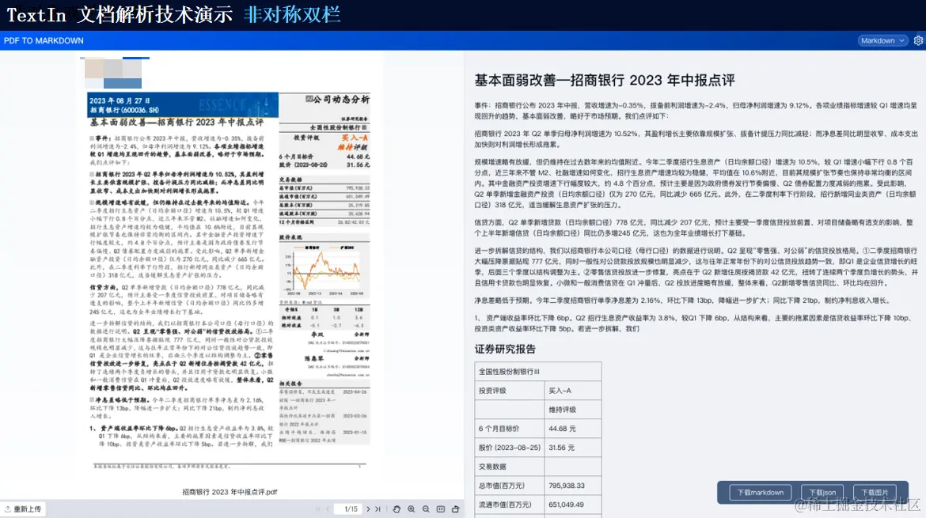Click the blurred logo image above the PDF

[115, 74]
